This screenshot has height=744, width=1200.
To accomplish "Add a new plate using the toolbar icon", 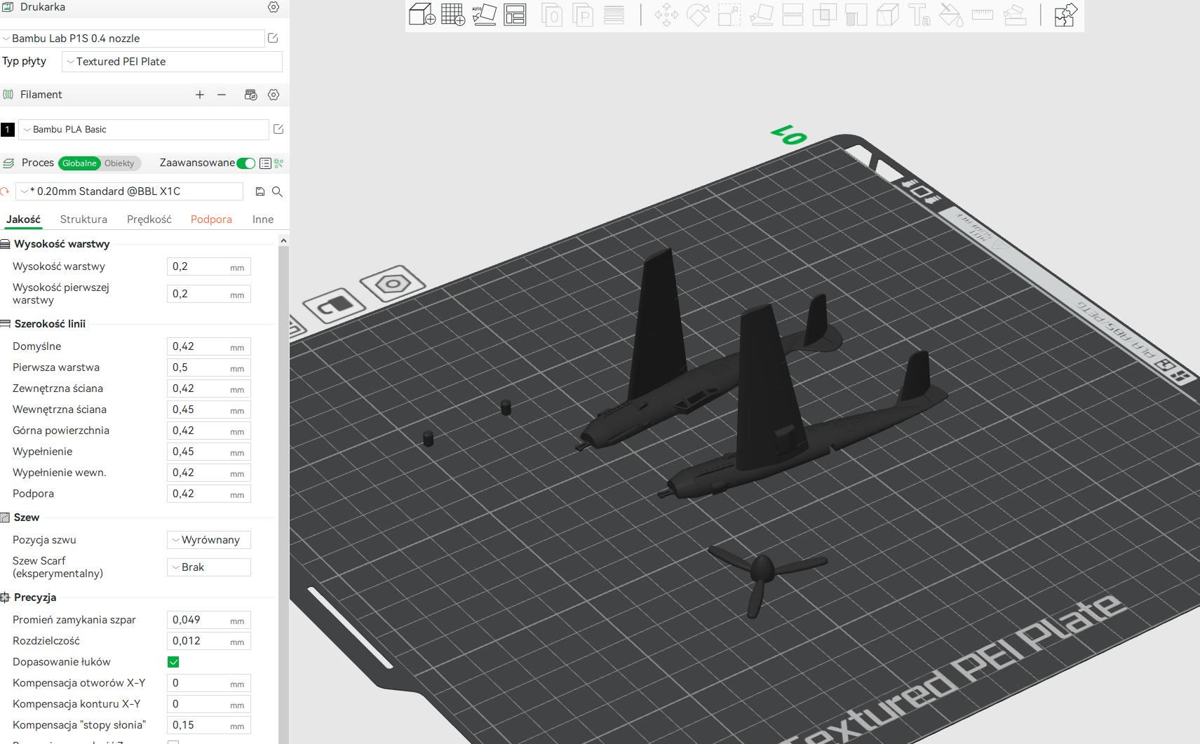I will point(452,14).
